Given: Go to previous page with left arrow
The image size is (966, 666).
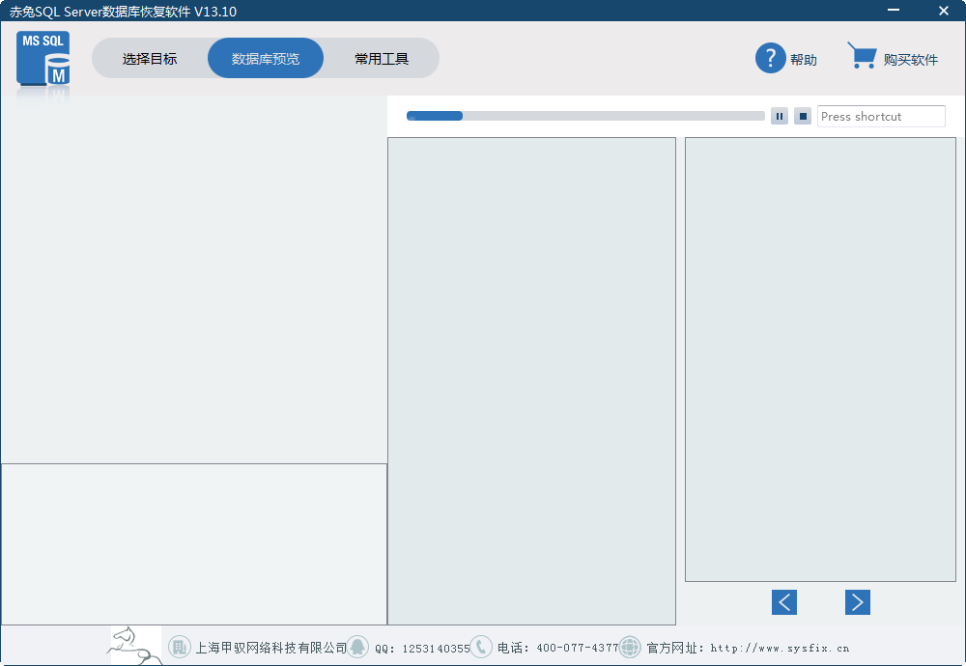Looking at the screenshot, I should (x=784, y=602).
